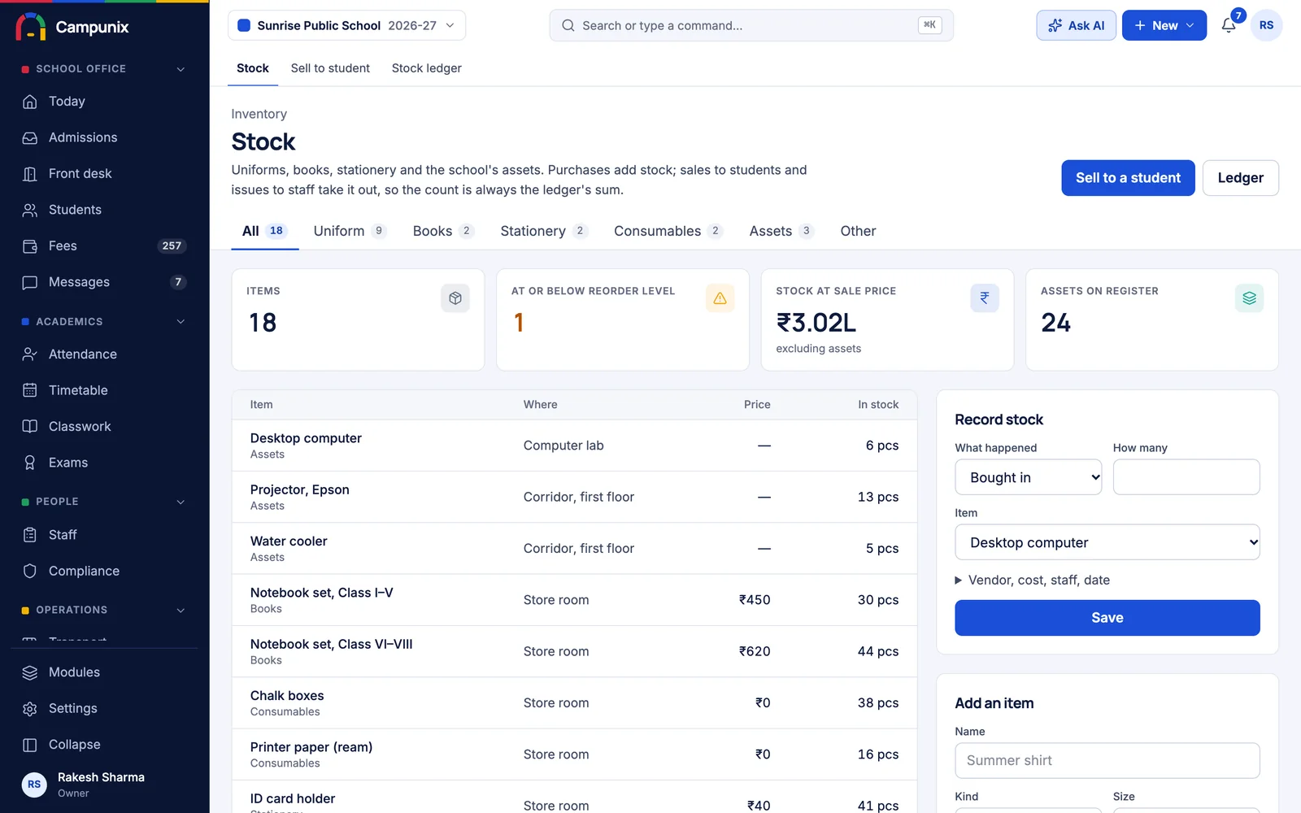Open Compliance section
Viewport: 1301px width, 813px height.
[x=104, y=571]
